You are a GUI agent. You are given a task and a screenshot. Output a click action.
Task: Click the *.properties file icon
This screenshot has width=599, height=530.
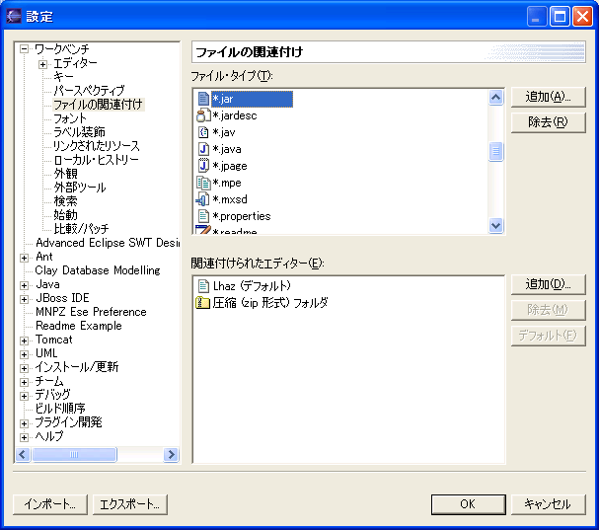[203, 216]
